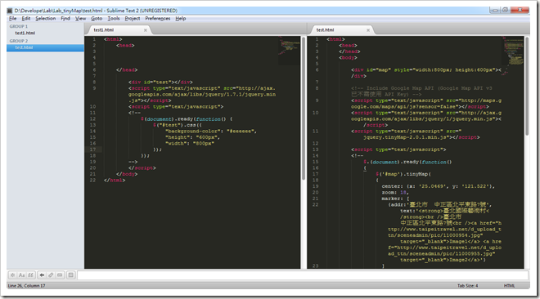Click line number 23 in right gutter
The height and width of the screenshot is (299, 540).
click(316, 266)
